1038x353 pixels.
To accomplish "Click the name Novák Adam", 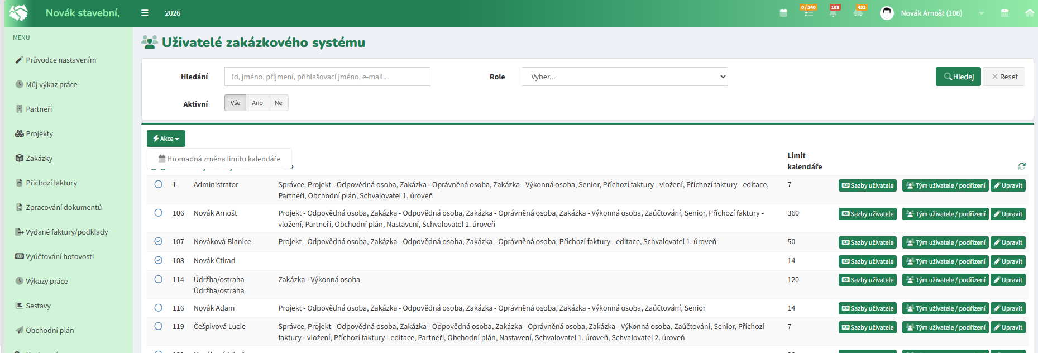I will coord(214,308).
